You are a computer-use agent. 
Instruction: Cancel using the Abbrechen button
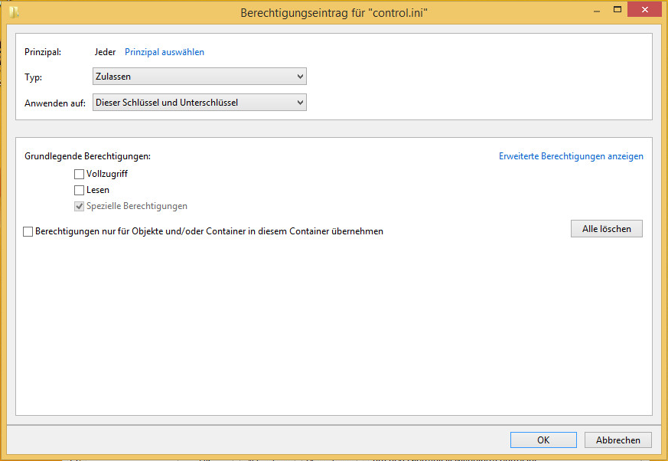[617, 440]
